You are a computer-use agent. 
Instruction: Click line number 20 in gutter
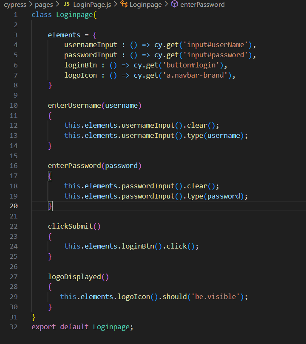tap(14, 206)
